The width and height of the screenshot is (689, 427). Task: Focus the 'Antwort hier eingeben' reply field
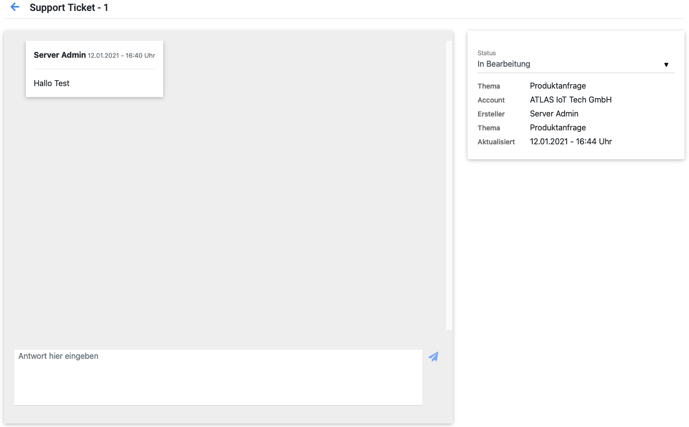click(218, 377)
